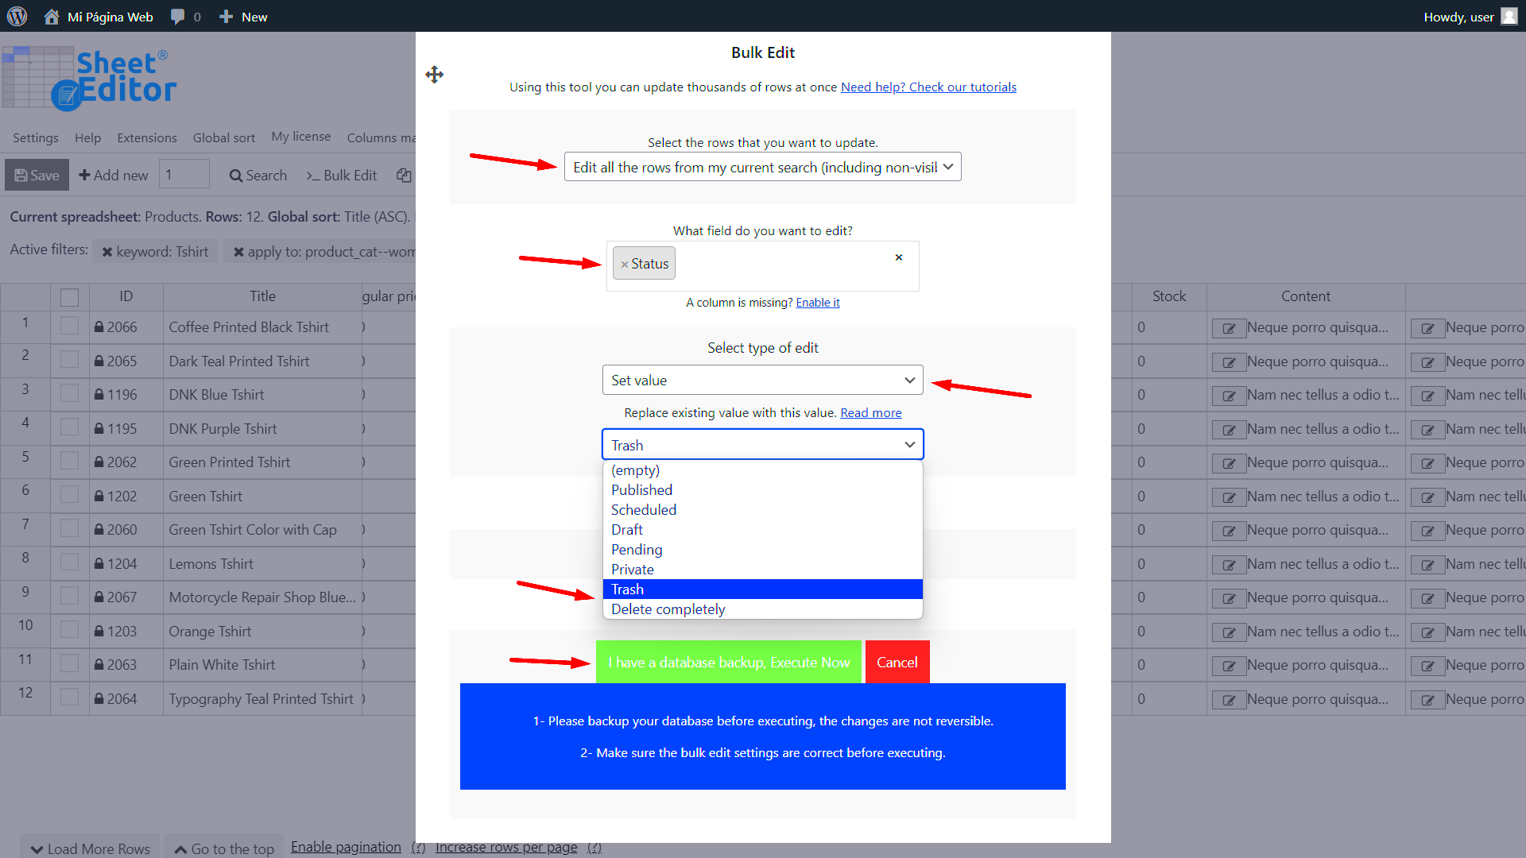This screenshot has width=1526, height=858.
Task: Click the Save icon in toolbar
Action: [36, 174]
